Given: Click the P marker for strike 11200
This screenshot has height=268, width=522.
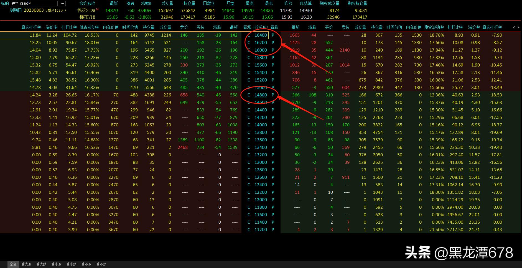Looking at the screenshot, I should coord(273,230).
